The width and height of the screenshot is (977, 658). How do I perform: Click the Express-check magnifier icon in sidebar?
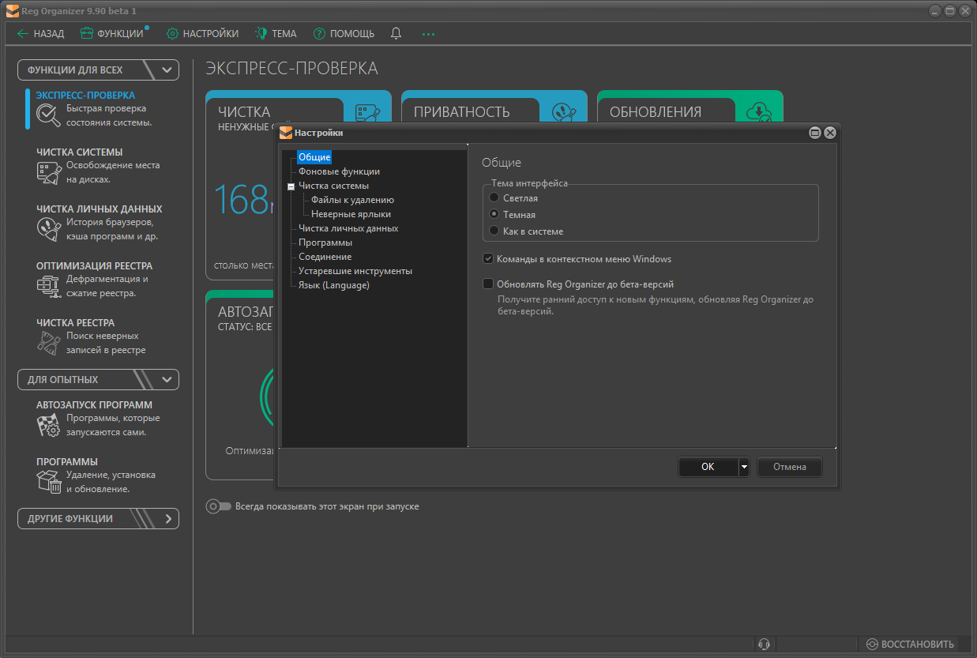(x=49, y=115)
